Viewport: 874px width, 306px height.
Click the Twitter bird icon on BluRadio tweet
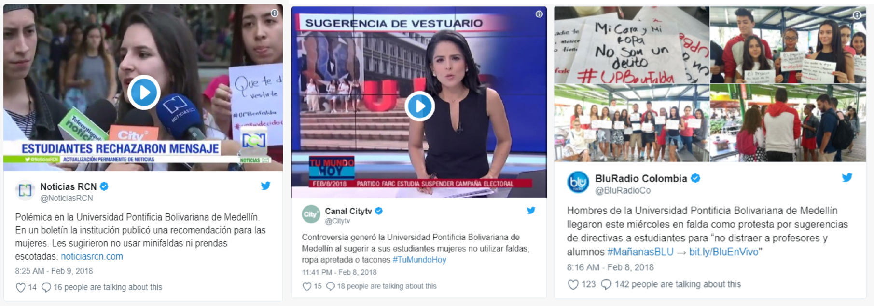click(847, 177)
